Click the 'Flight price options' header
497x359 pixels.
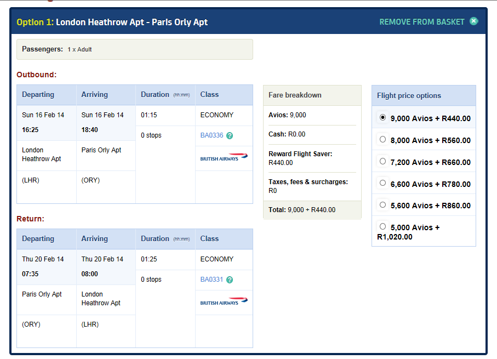[x=424, y=95]
